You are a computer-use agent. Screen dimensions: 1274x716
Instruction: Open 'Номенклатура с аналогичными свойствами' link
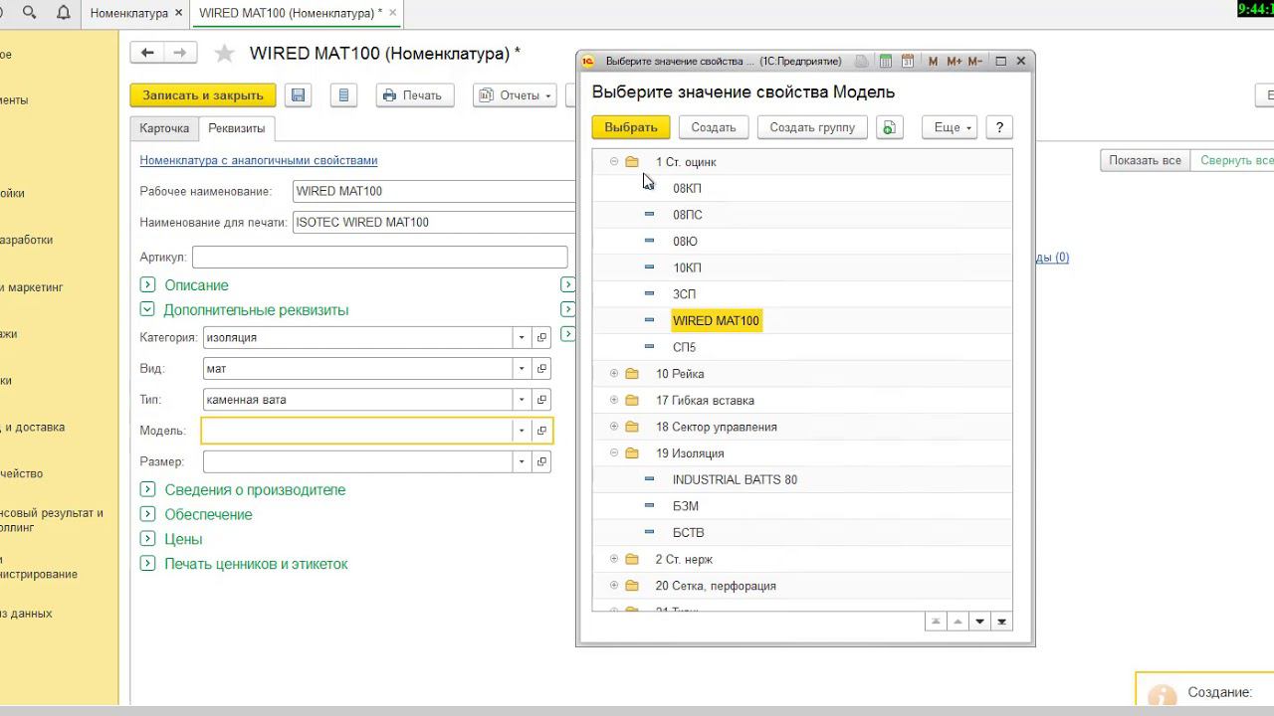point(258,160)
